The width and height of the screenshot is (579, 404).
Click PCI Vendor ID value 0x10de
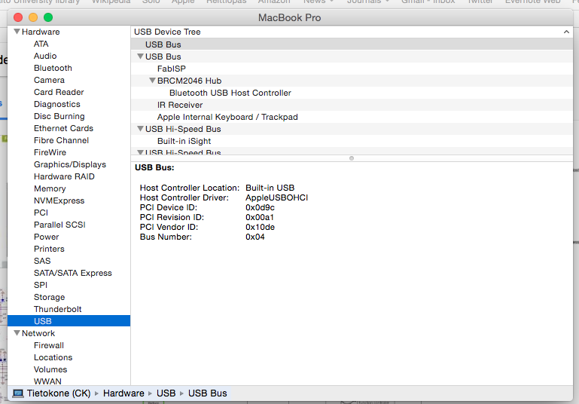(x=260, y=227)
